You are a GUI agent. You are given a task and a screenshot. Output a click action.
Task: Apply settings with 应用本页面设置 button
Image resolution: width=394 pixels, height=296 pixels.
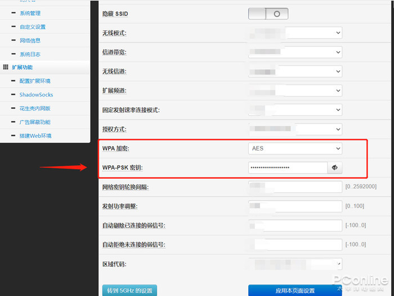pyautogui.click(x=295, y=290)
